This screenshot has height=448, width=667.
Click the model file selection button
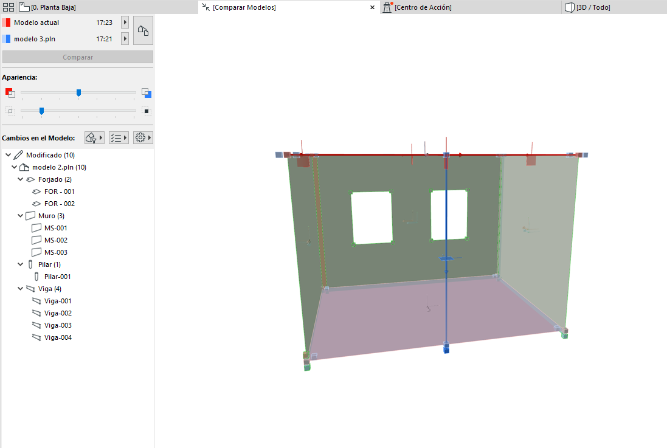coord(143,30)
